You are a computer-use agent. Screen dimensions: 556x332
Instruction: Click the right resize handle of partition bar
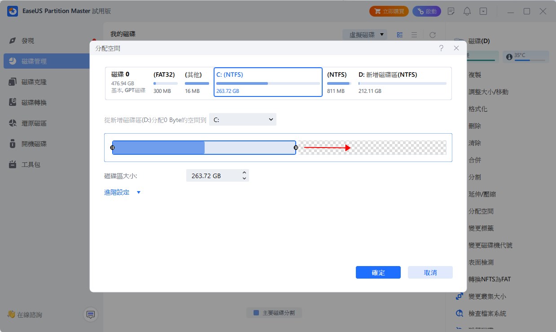click(296, 148)
